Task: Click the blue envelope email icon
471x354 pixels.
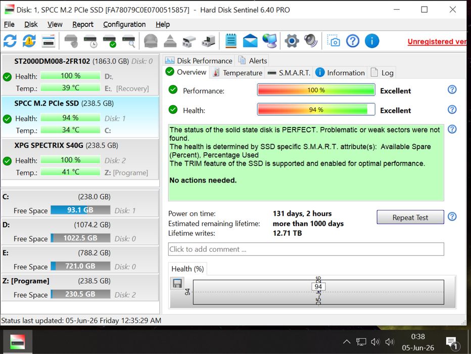Action: coord(250,41)
